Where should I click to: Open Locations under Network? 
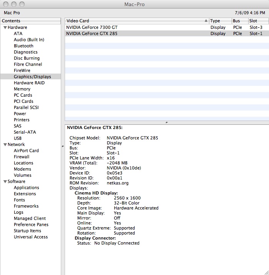(x=23, y=163)
